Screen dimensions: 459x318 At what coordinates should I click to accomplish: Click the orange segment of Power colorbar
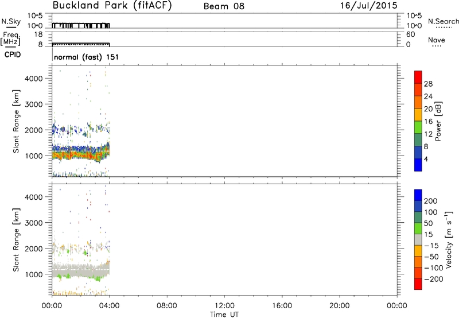pos(418,102)
